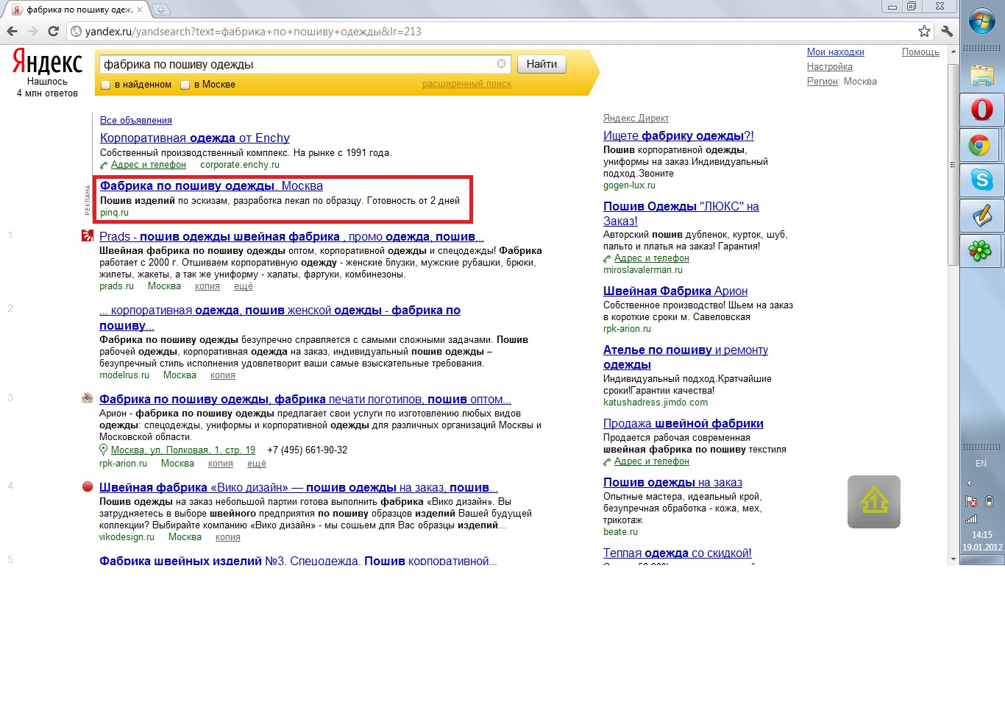Open 'Швейная Фабрика Арион' ad
The image size is (1005, 705).
(675, 291)
